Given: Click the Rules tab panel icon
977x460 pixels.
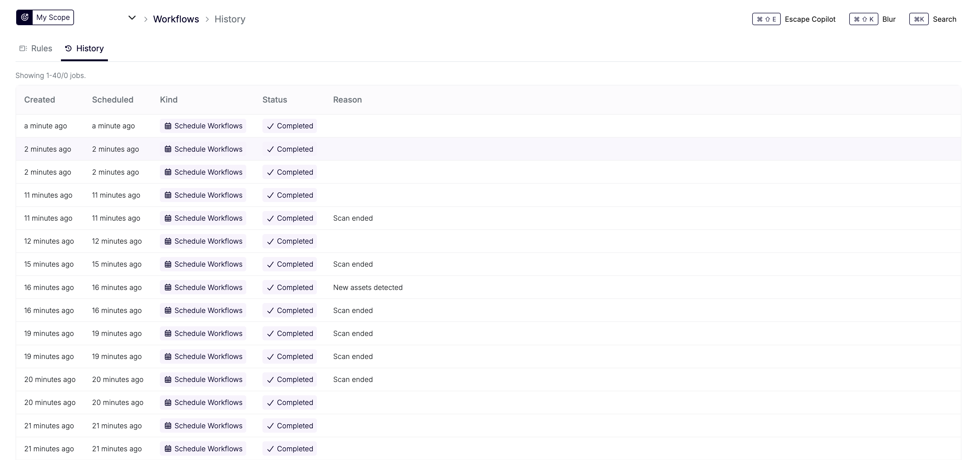Looking at the screenshot, I should pos(23,48).
